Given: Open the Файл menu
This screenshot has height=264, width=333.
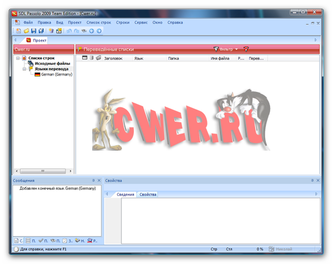Looking at the screenshot, I should click(28, 23).
